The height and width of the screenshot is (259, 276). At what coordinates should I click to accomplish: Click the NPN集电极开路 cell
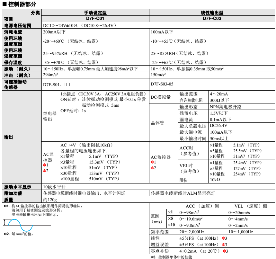coord(226,107)
